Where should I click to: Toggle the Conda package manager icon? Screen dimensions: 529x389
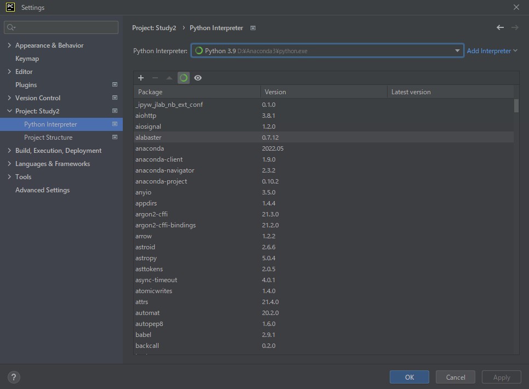coord(184,78)
